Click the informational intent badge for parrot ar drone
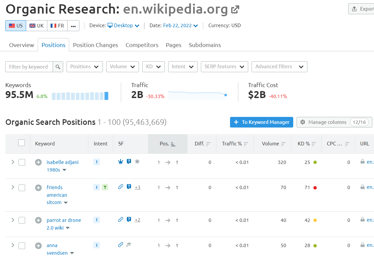 click(96, 220)
